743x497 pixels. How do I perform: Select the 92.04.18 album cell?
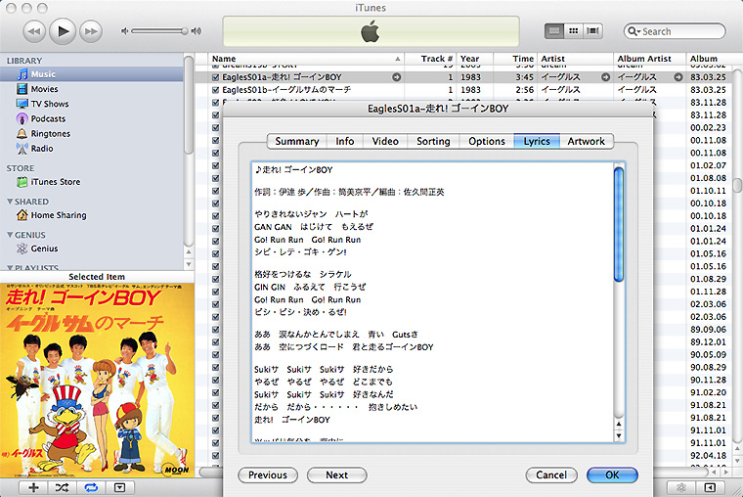click(709, 455)
